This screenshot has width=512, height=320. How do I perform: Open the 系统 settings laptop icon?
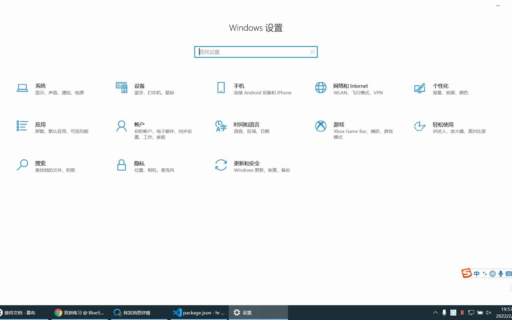click(22, 88)
